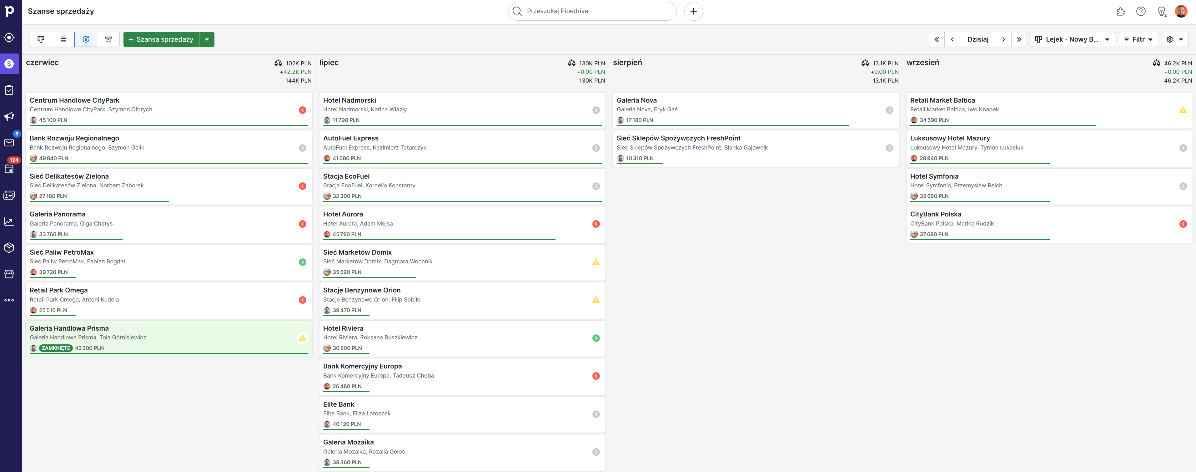The width and height of the screenshot is (1196, 472).
Task: Open Insights chart icon in sidebar
Action: pyautogui.click(x=9, y=221)
